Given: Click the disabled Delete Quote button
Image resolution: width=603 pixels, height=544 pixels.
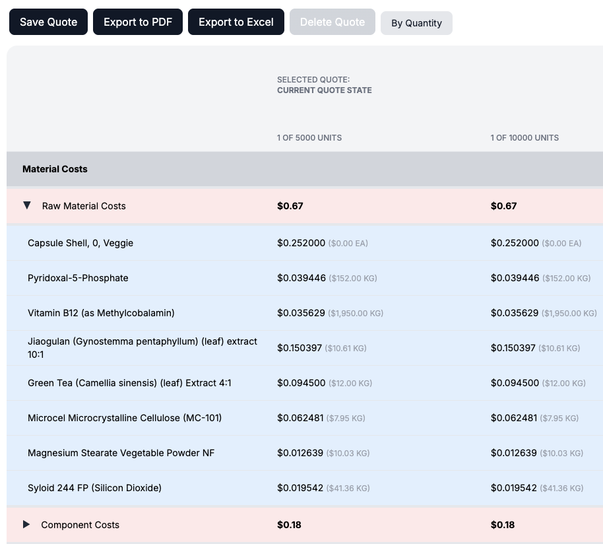Looking at the screenshot, I should click(332, 22).
